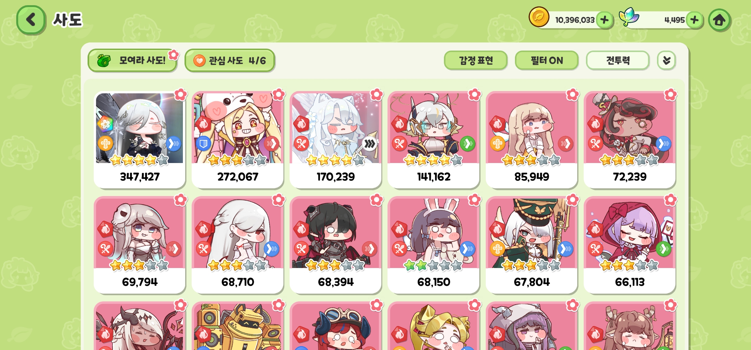Open the bunny-ear character card 68,150
The image size is (751, 350).
tap(434, 245)
